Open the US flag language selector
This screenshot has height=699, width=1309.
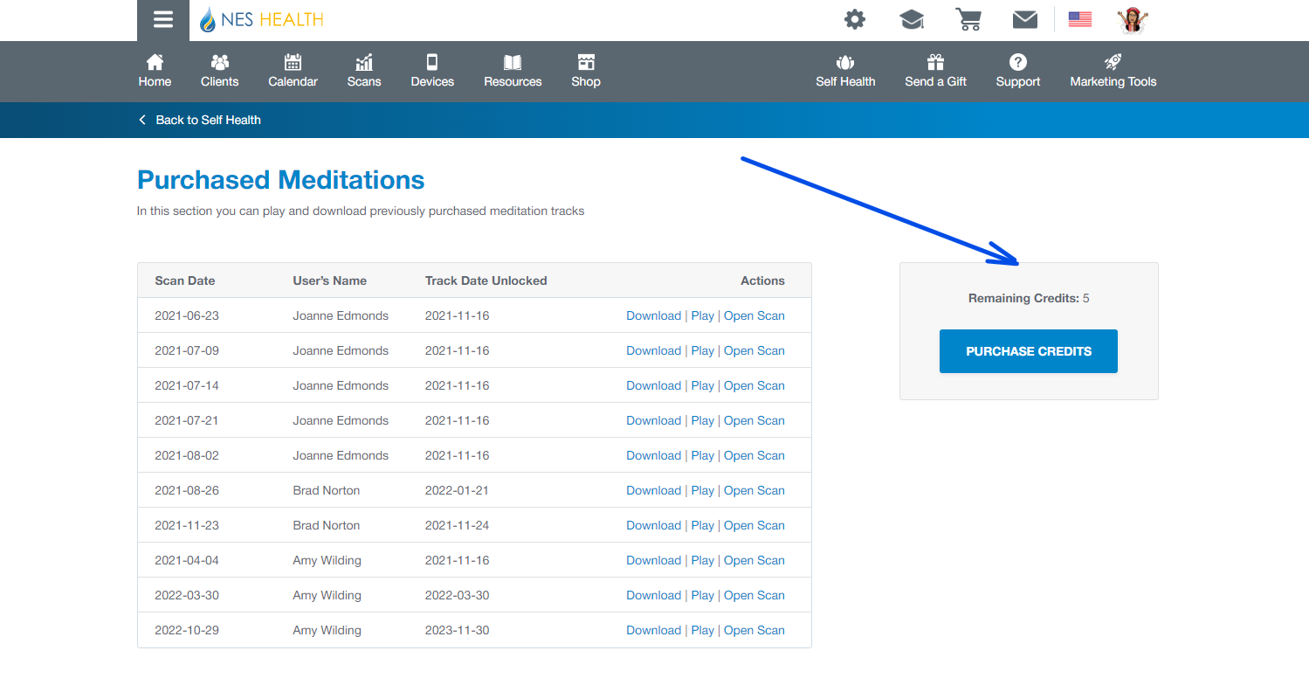(x=1080, y=19)
